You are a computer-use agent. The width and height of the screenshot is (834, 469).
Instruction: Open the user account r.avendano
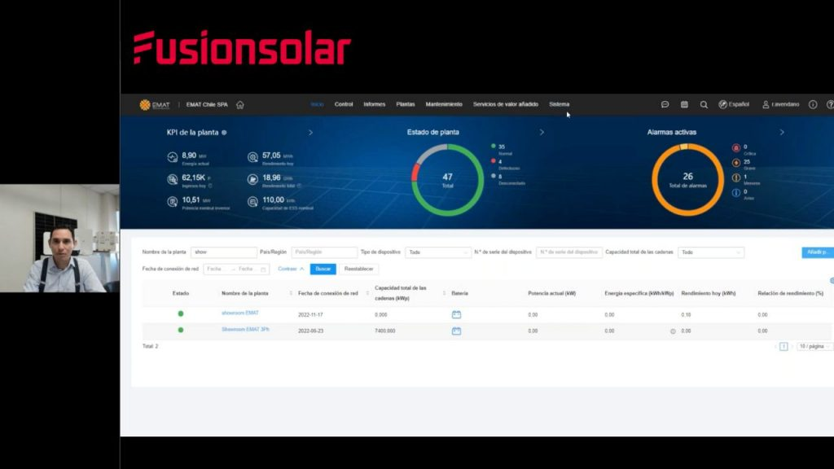pyautogui.click(x=781, y=104)
